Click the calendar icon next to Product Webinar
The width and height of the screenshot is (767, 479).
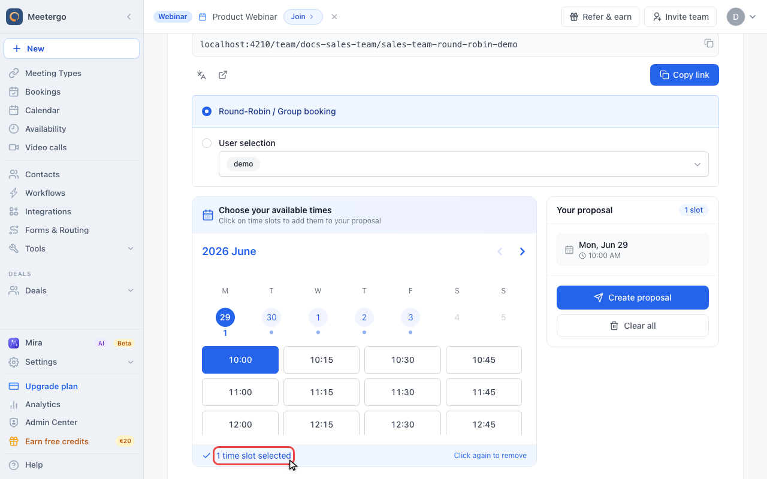(203, 17)
